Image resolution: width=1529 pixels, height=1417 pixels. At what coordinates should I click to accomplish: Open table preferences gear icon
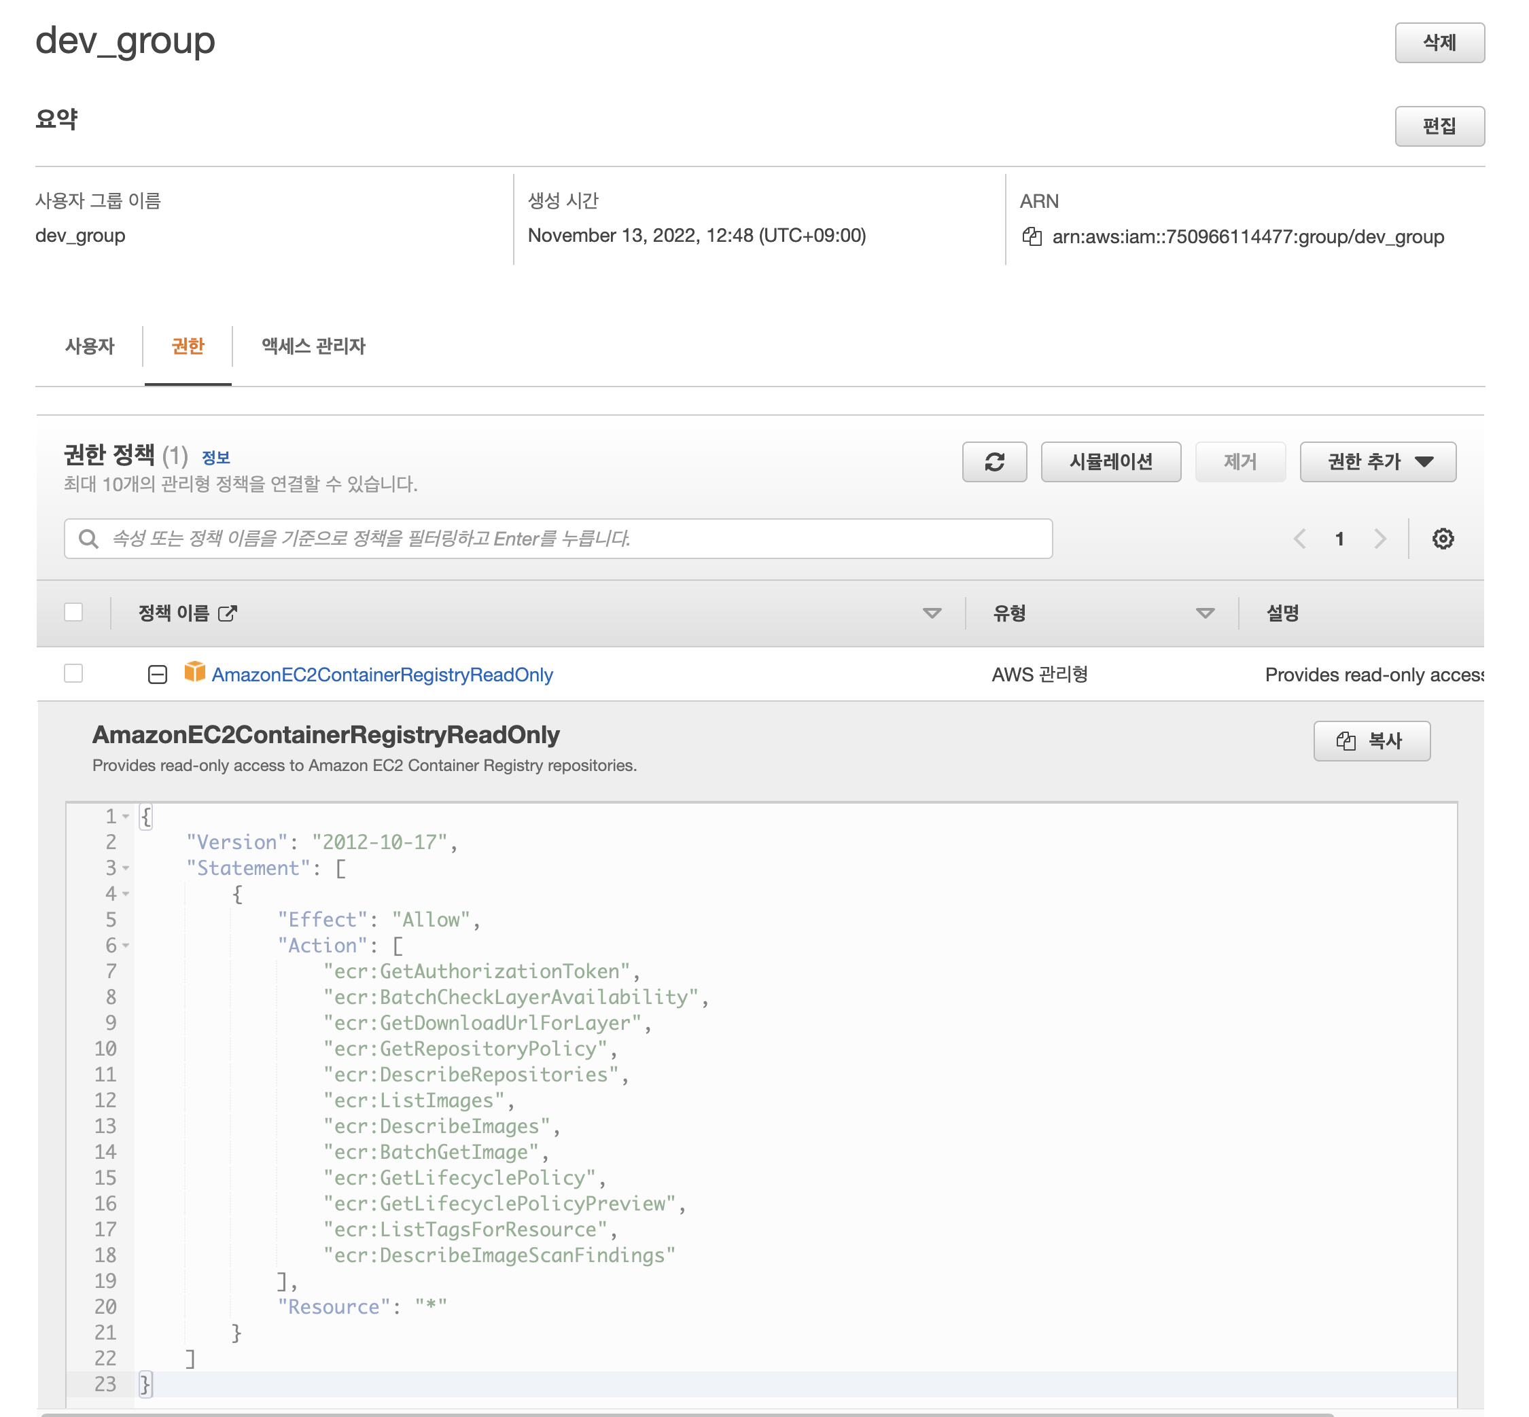coord(1442,538)
